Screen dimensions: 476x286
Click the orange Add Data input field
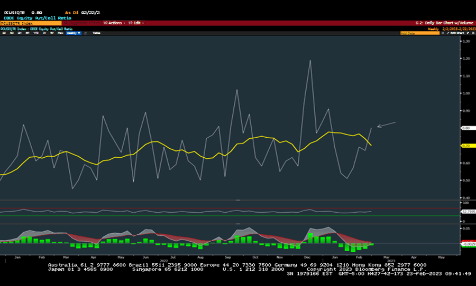pyautogui.click(x=420, y=33)
